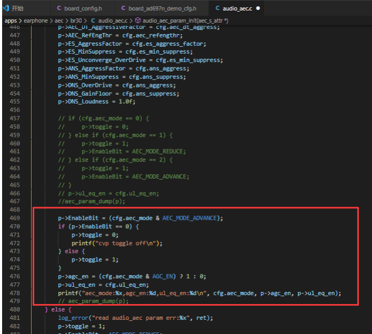
Task: Click the cube symbol icon in the breadcrumb
Action: 138,21
